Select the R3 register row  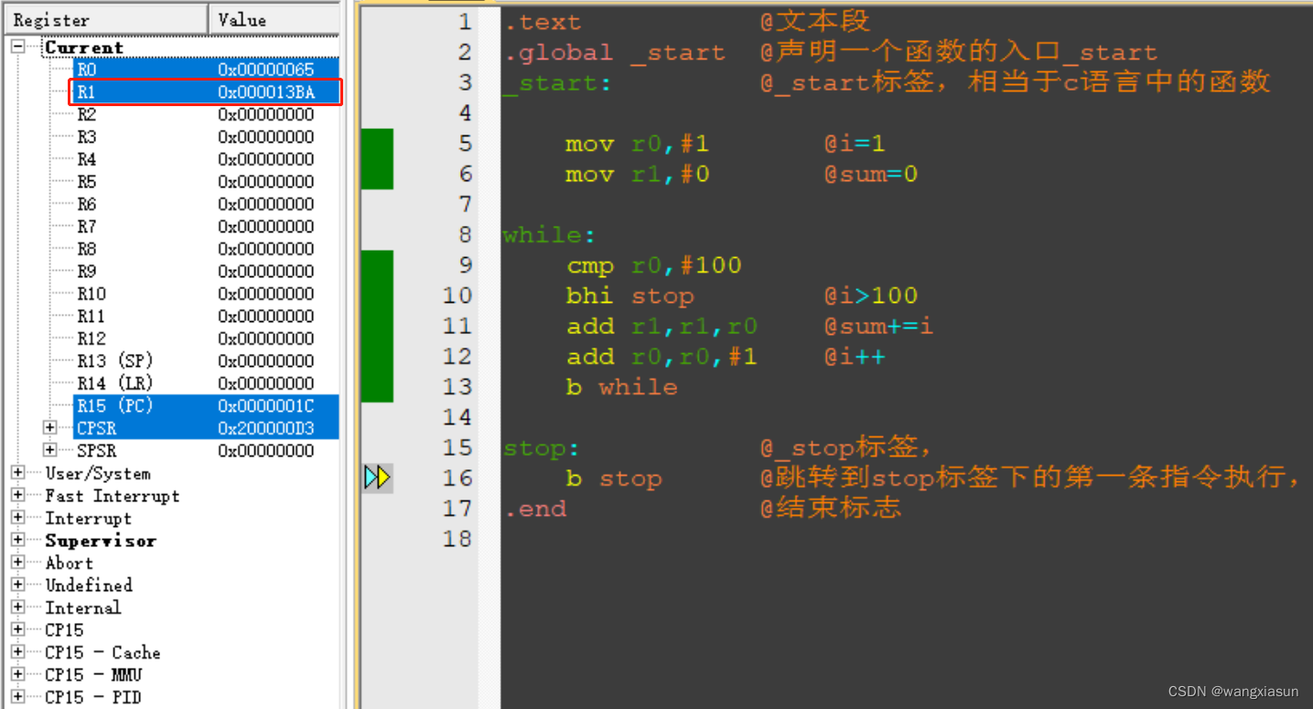[x=206, y=136]
